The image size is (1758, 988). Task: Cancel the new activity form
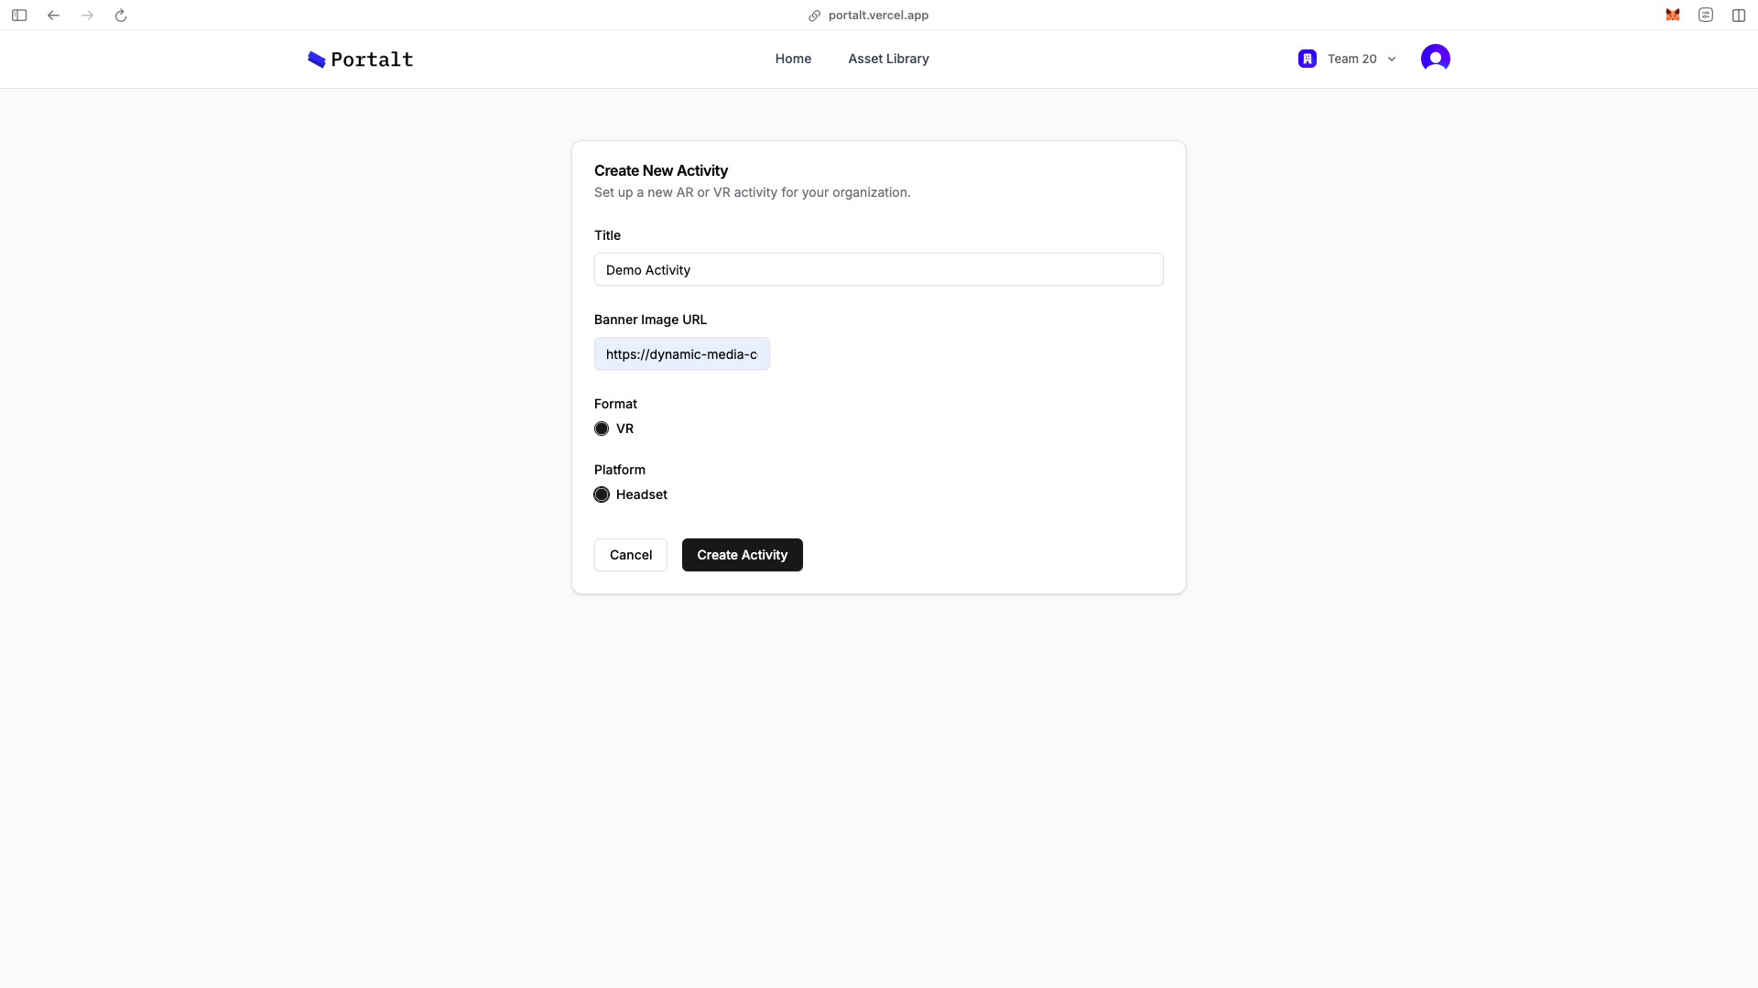point(630,555)
